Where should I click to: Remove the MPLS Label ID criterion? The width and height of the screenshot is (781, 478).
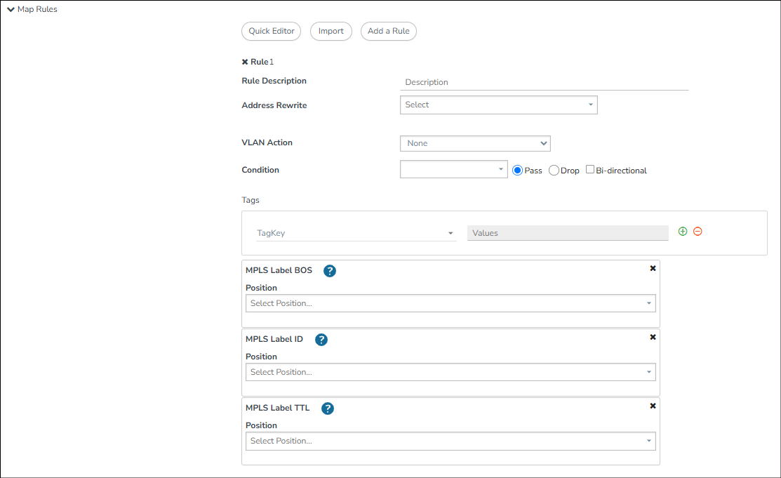[x=653, y=337]
